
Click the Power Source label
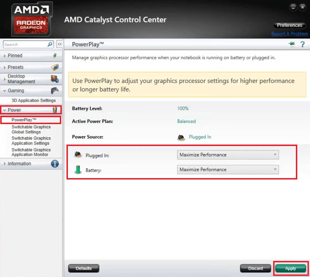(x=88, y=137)
